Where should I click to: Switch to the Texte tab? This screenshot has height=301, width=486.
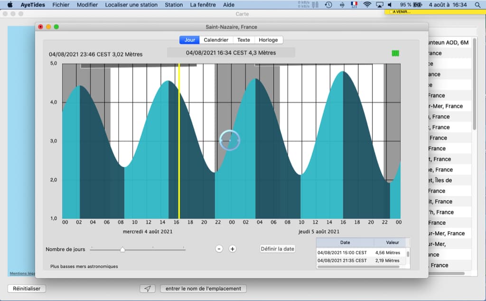click(x=243, y=40)
